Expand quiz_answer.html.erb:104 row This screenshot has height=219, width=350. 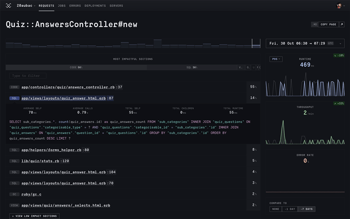69,172
